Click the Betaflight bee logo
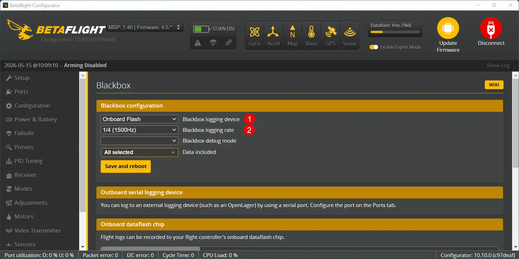Screen dimensions: 519x259 (x=20, y=29)
